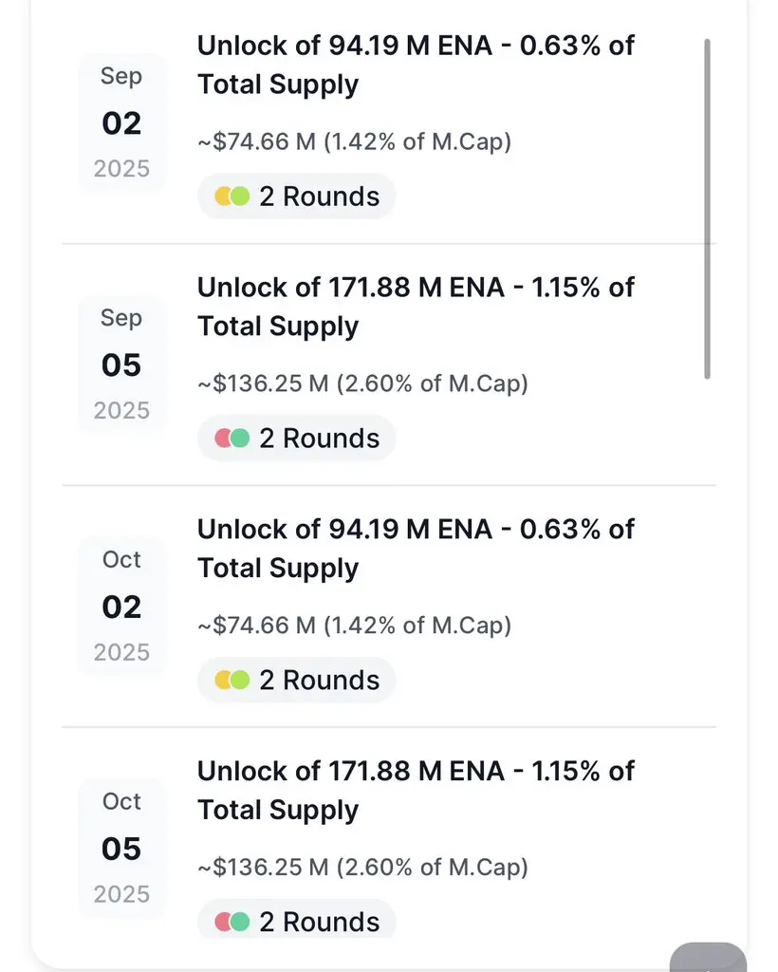Open the Sep 02 94.19 M ENA unlock title

pos(416,65)
